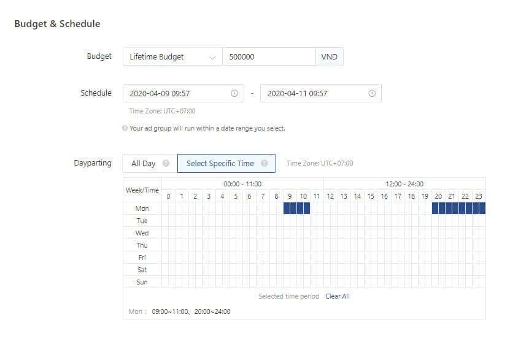
Task: Deselect the Monday 20:00 time slot
Action: click(x=435, y=208)
